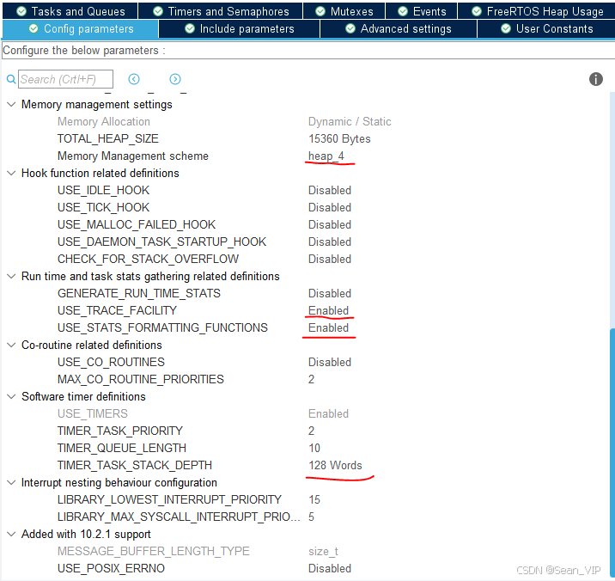
Task: Switch to Tasks and Queues tab
Action: 70,11
